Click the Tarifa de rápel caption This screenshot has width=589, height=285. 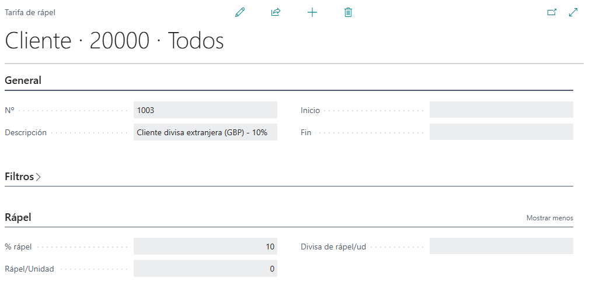(30, 12)
